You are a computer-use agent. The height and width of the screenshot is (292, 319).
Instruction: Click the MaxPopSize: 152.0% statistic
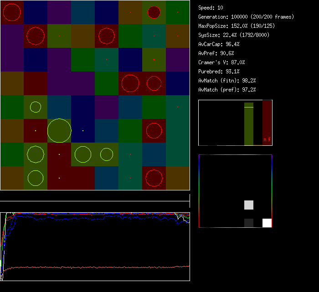237,26
